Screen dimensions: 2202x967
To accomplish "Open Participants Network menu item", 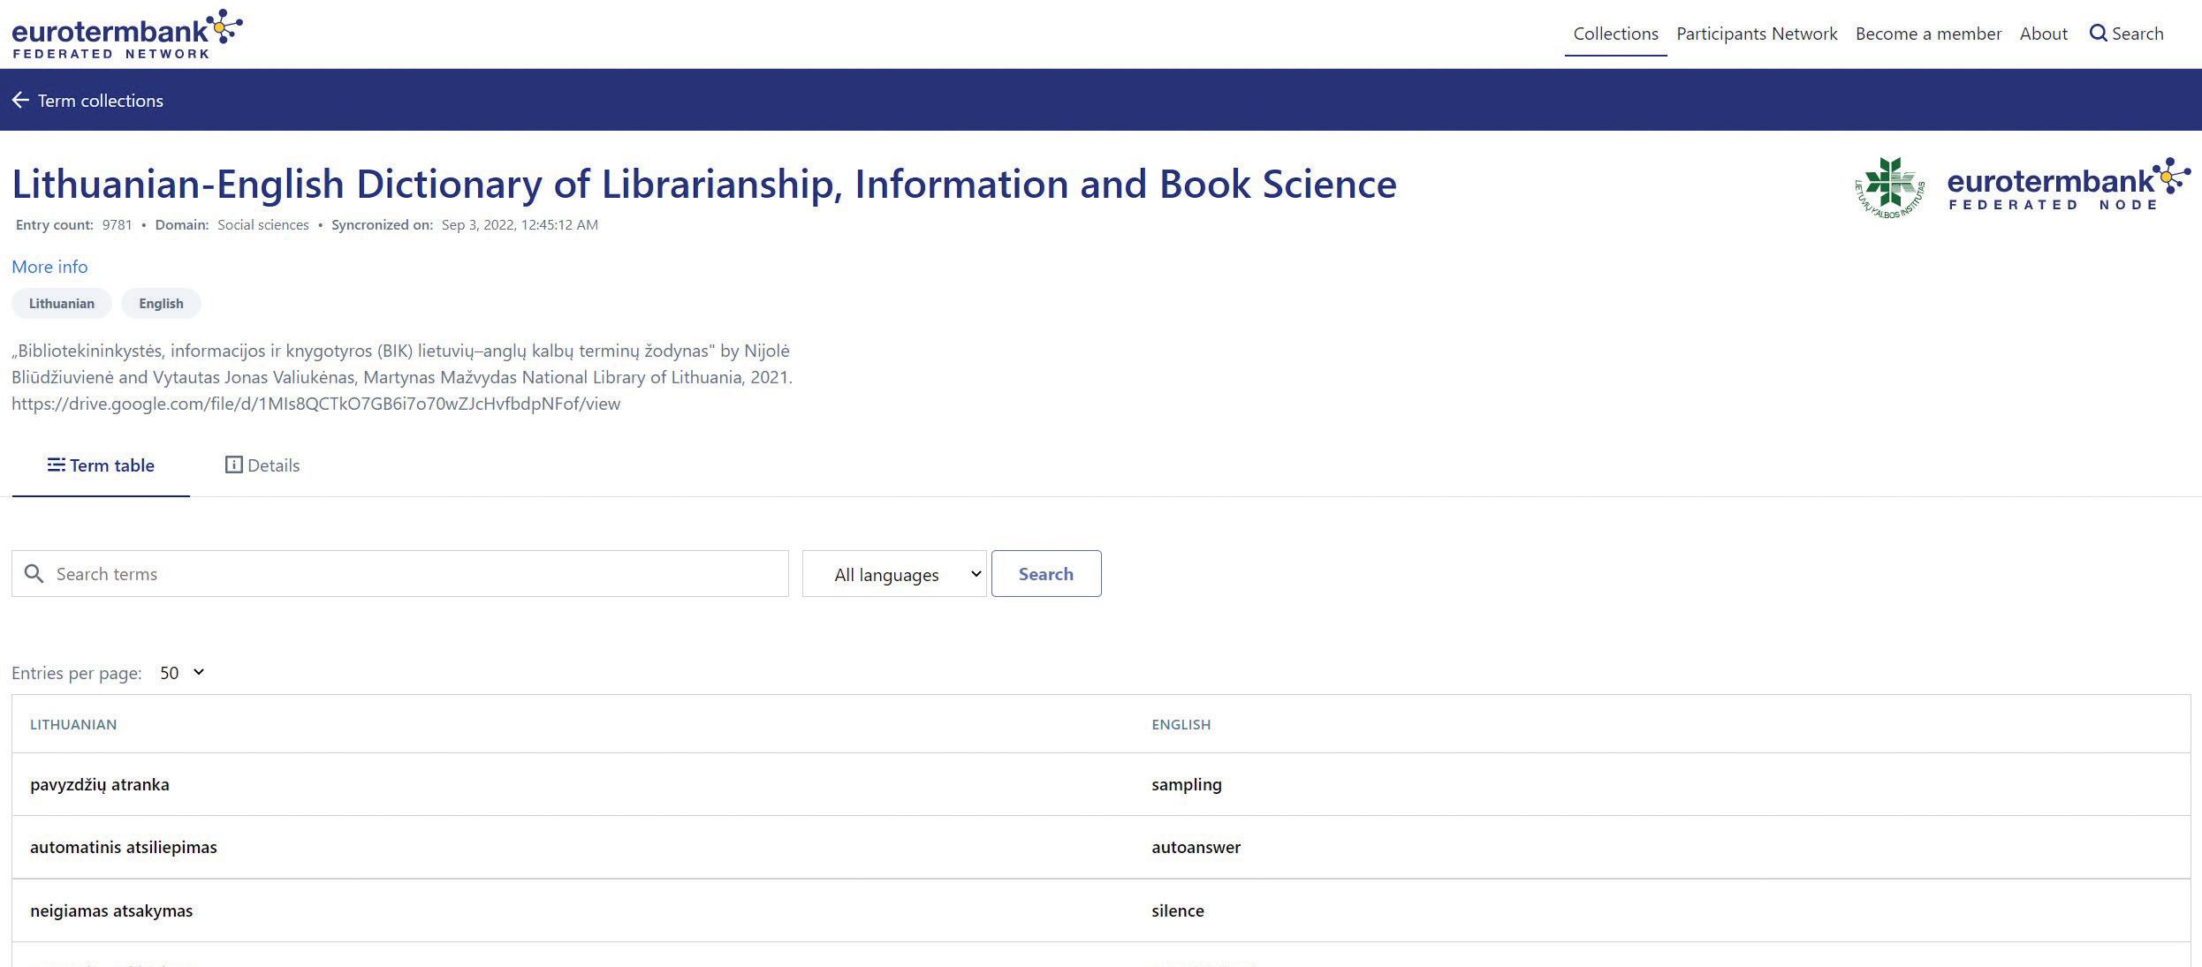I will click(x=1757, y=34).
